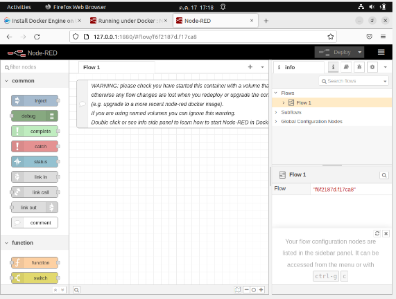396x299 pixels.
Task: Collapse the Flows tree section
Action: coord(276,93)
